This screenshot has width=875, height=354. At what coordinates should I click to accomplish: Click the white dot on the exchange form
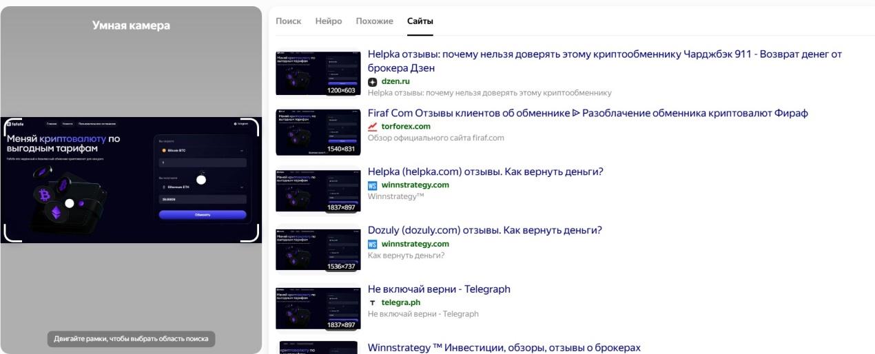click(201, 180)
